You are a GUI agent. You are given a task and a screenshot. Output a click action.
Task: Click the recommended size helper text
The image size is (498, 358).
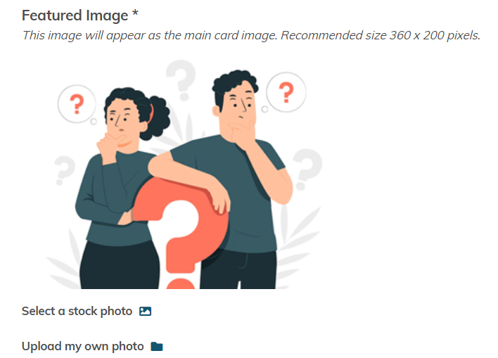click(x=251, y=35)
